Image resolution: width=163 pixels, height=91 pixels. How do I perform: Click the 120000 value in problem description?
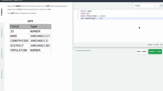[19, 9]
